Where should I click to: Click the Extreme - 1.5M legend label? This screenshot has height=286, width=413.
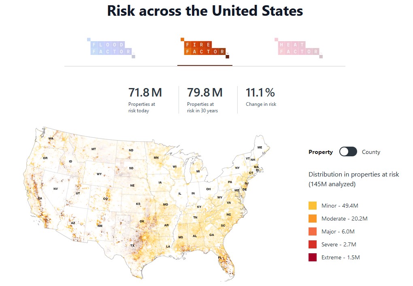[x=341, y=257]
